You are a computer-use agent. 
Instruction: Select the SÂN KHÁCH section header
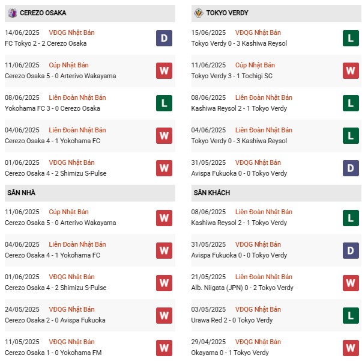tap(276, 193)
